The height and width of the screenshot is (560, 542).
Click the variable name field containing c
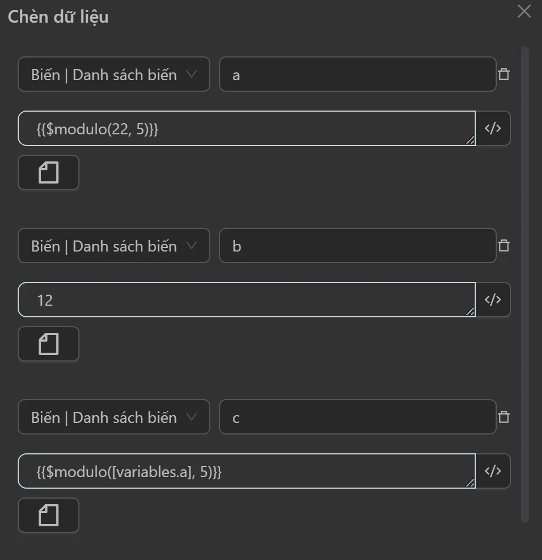(358, 417)
